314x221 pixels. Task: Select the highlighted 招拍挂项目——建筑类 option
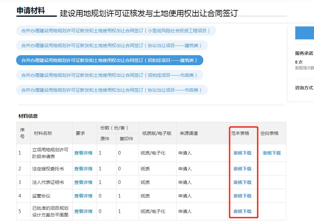[x=109, y=60]
